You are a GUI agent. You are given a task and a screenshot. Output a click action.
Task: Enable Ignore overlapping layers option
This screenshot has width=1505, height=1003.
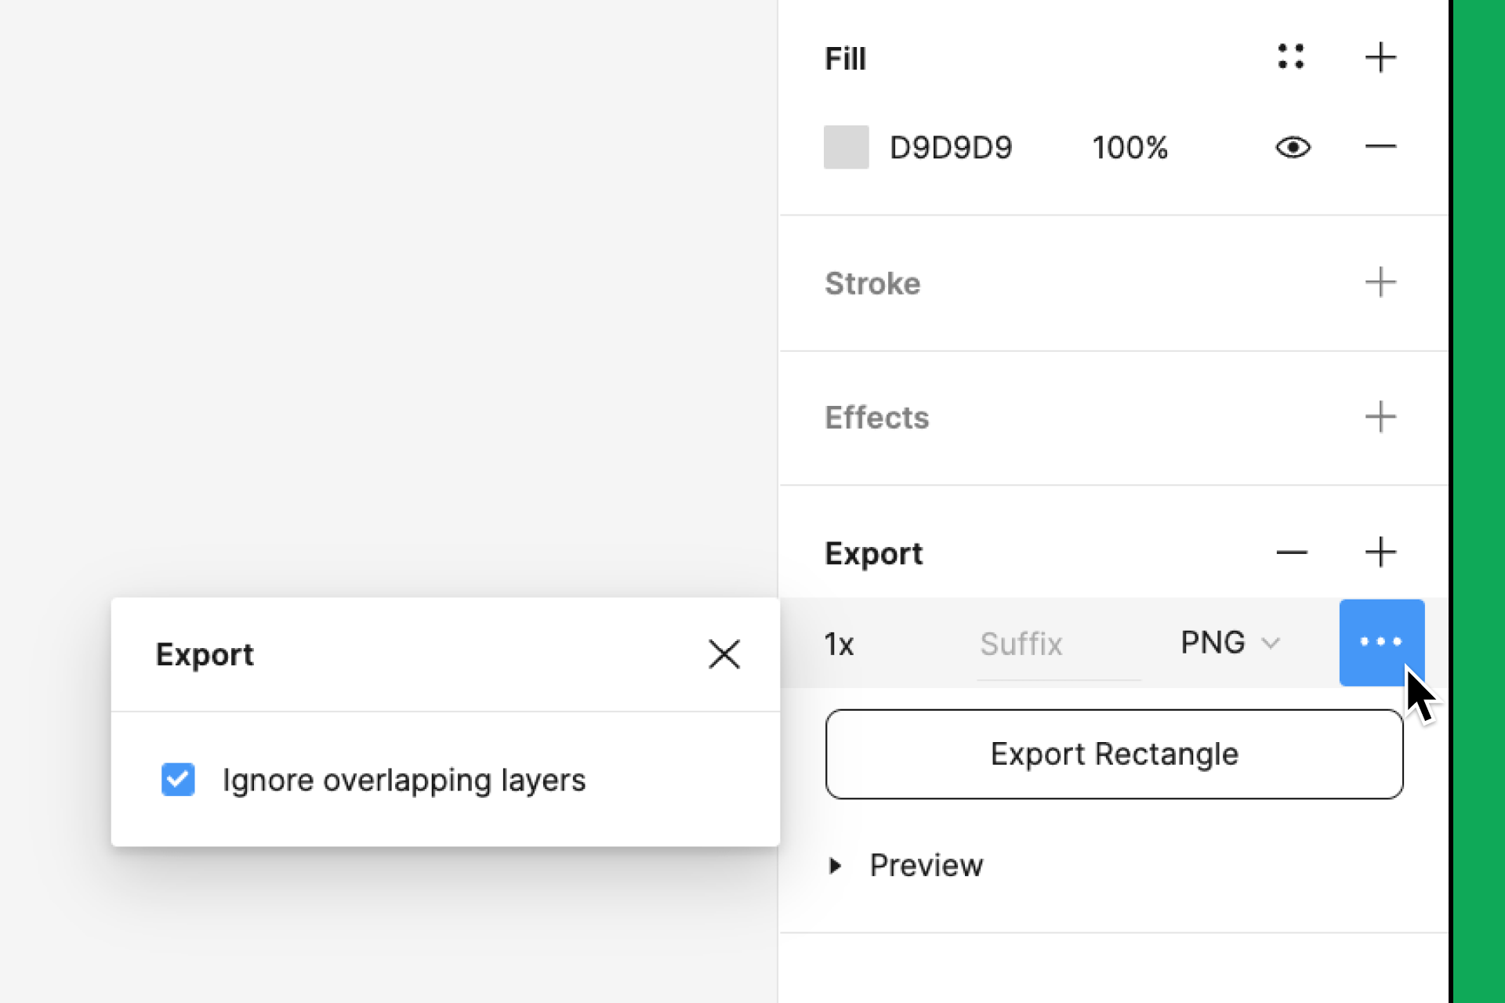click(177, 780)
